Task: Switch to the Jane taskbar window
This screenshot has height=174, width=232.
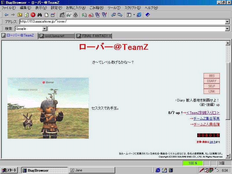Action: tap(92, 170)
